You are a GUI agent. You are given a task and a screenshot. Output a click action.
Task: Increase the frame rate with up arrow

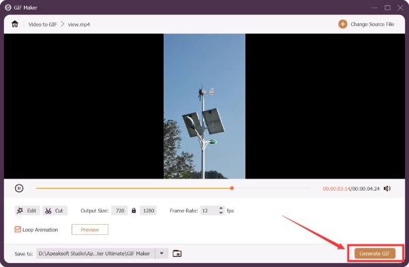click(x=221, y=208)
